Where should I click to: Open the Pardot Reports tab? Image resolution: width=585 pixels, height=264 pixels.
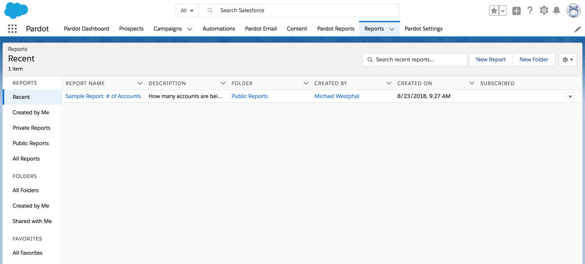tap(336, 29)
